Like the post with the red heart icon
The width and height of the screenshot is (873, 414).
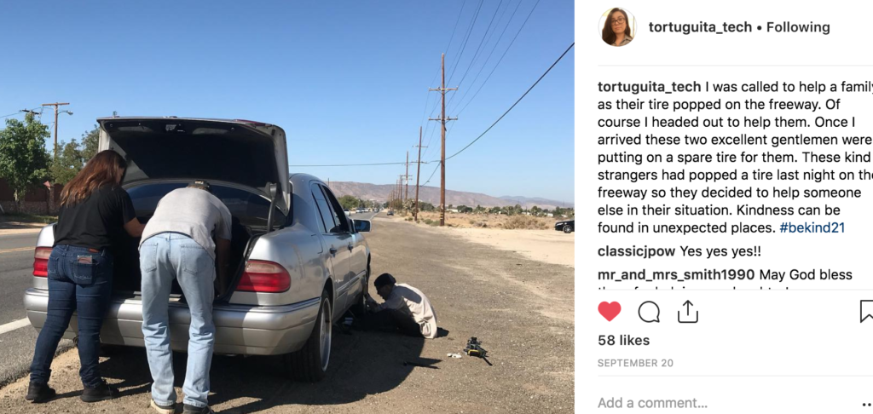click(x=609, y=312)
